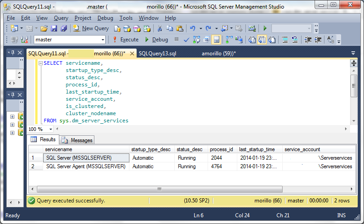This screenshot has width=364, height=224.
Task: Toggle Include Client Statistics
Action: (x=239, y=40)
